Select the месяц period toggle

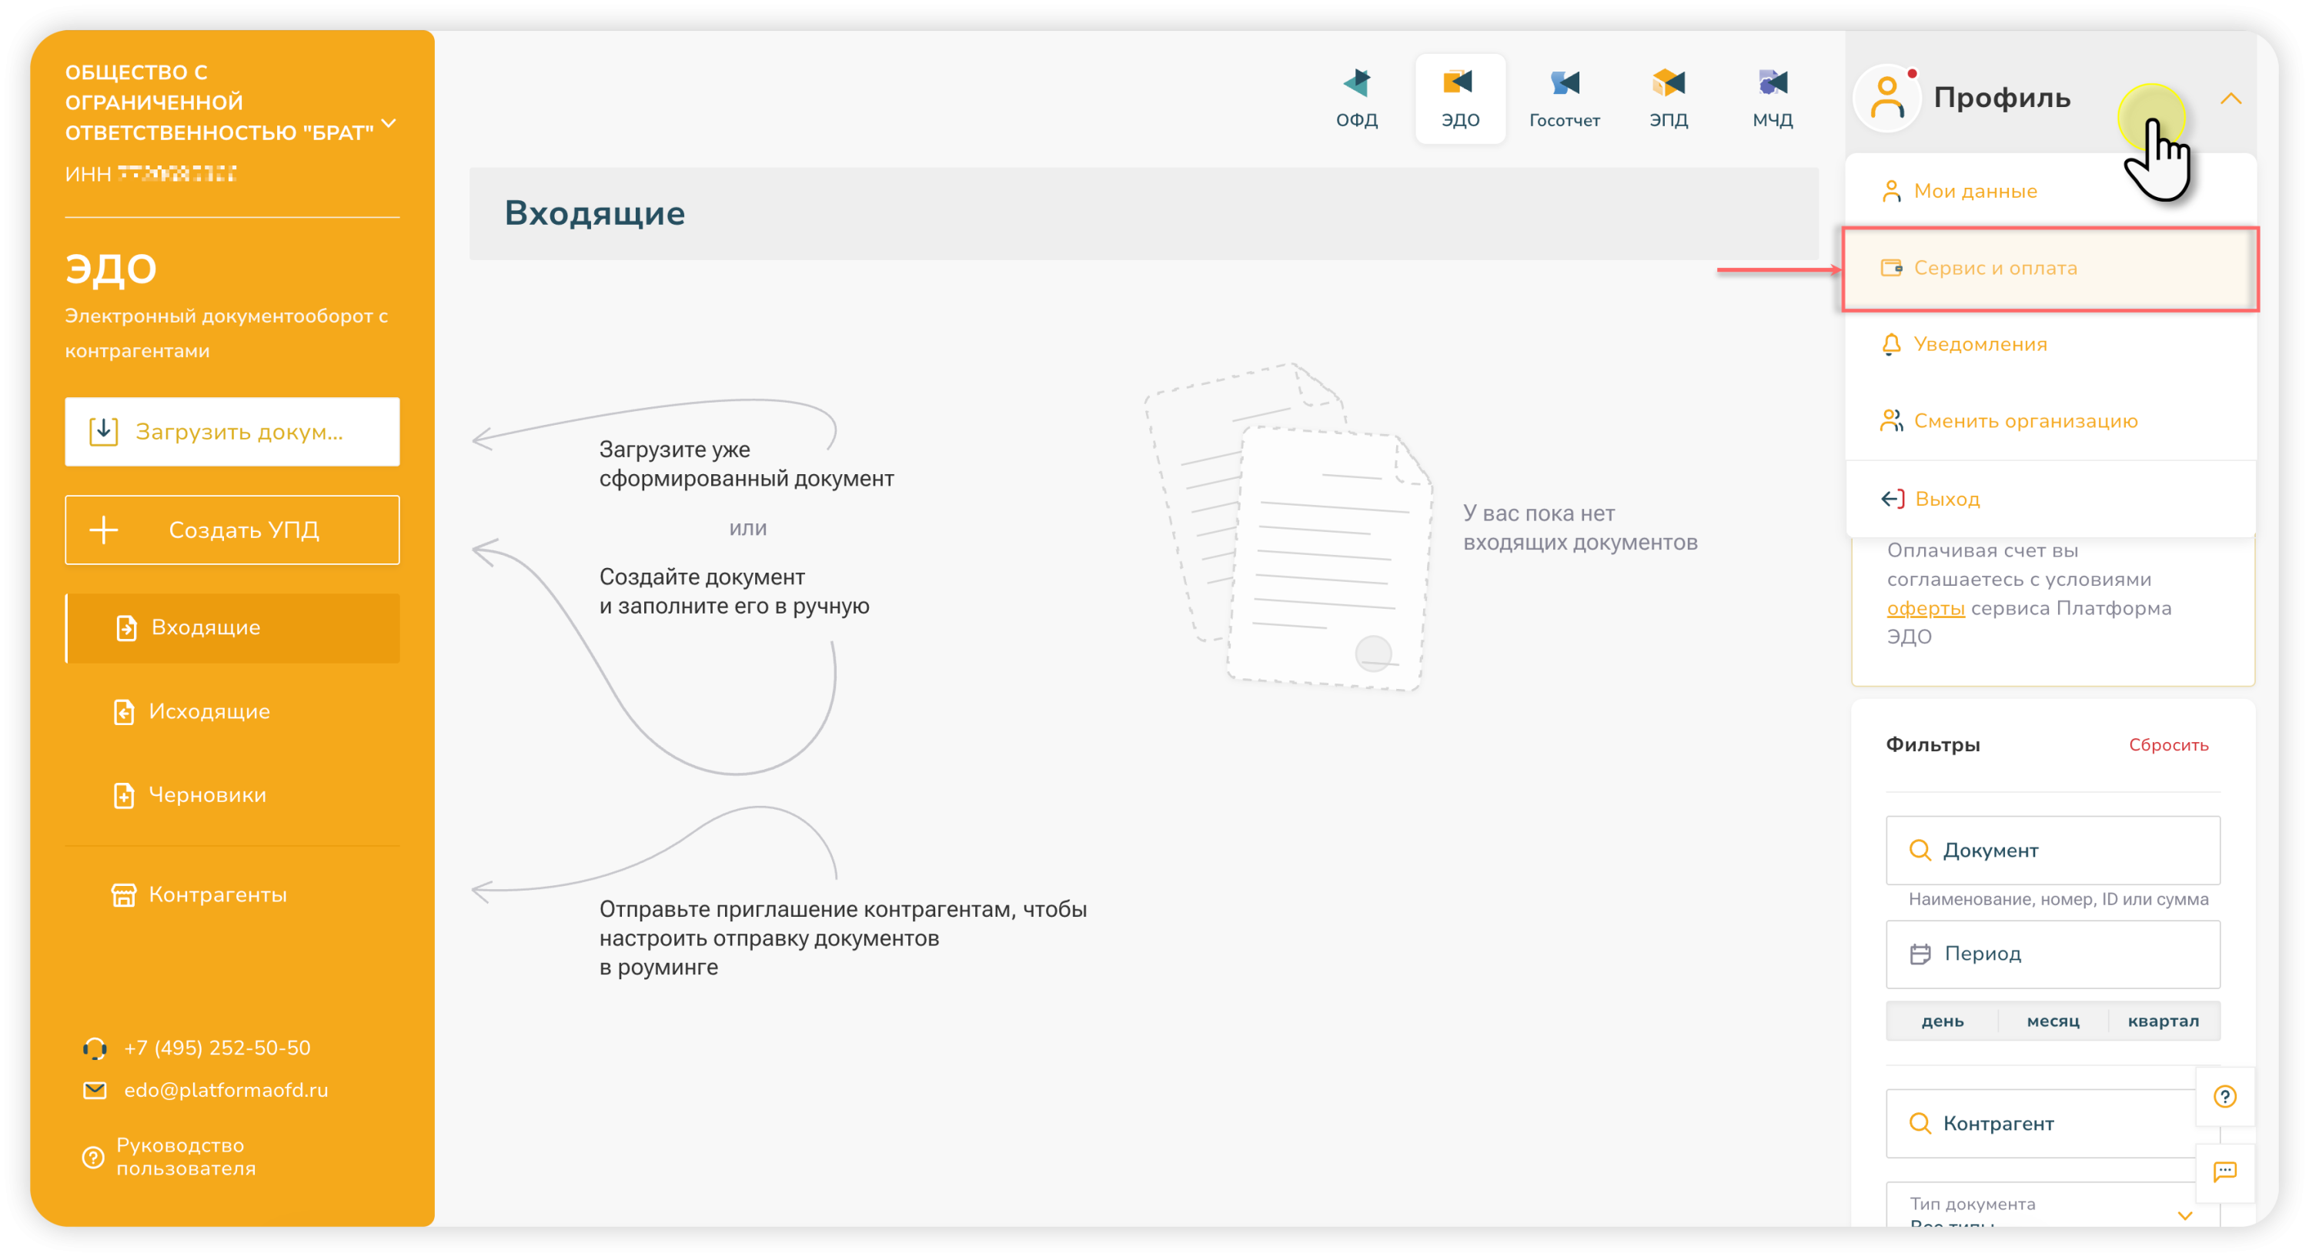click(x=2053, y=1021)
